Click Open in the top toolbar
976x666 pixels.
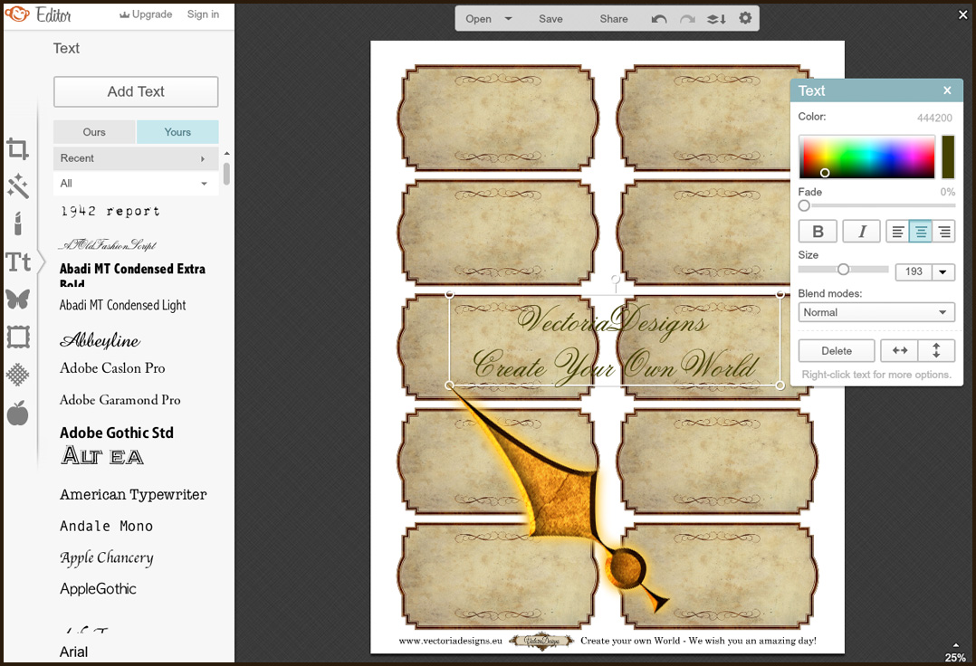click(478, 19)
